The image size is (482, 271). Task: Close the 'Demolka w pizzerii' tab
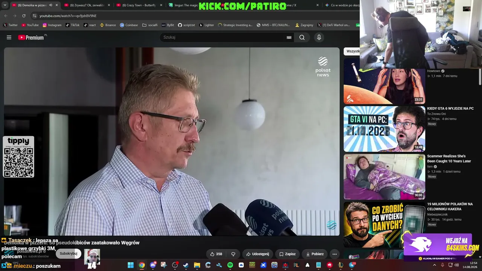[x=57, y=5]
